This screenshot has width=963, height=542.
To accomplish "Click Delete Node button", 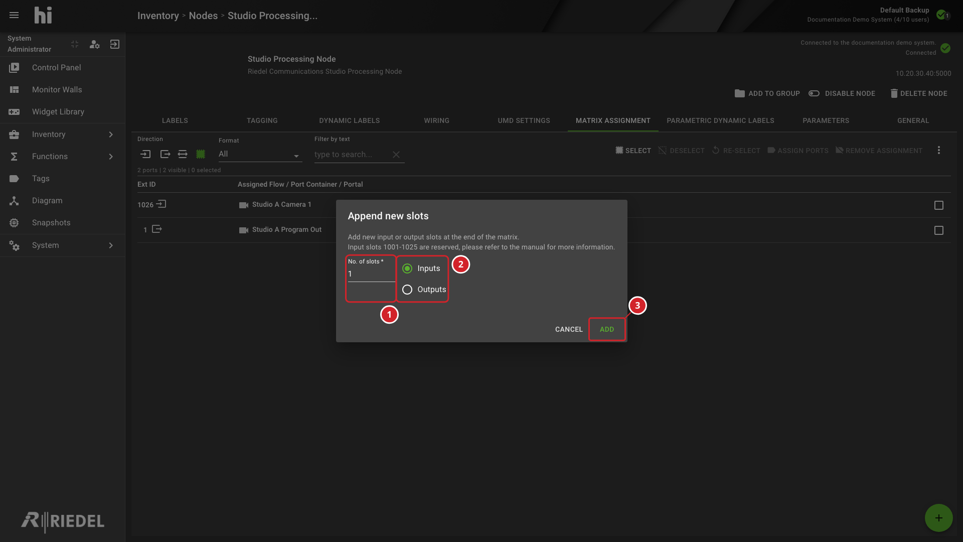I will click(919, 93).
